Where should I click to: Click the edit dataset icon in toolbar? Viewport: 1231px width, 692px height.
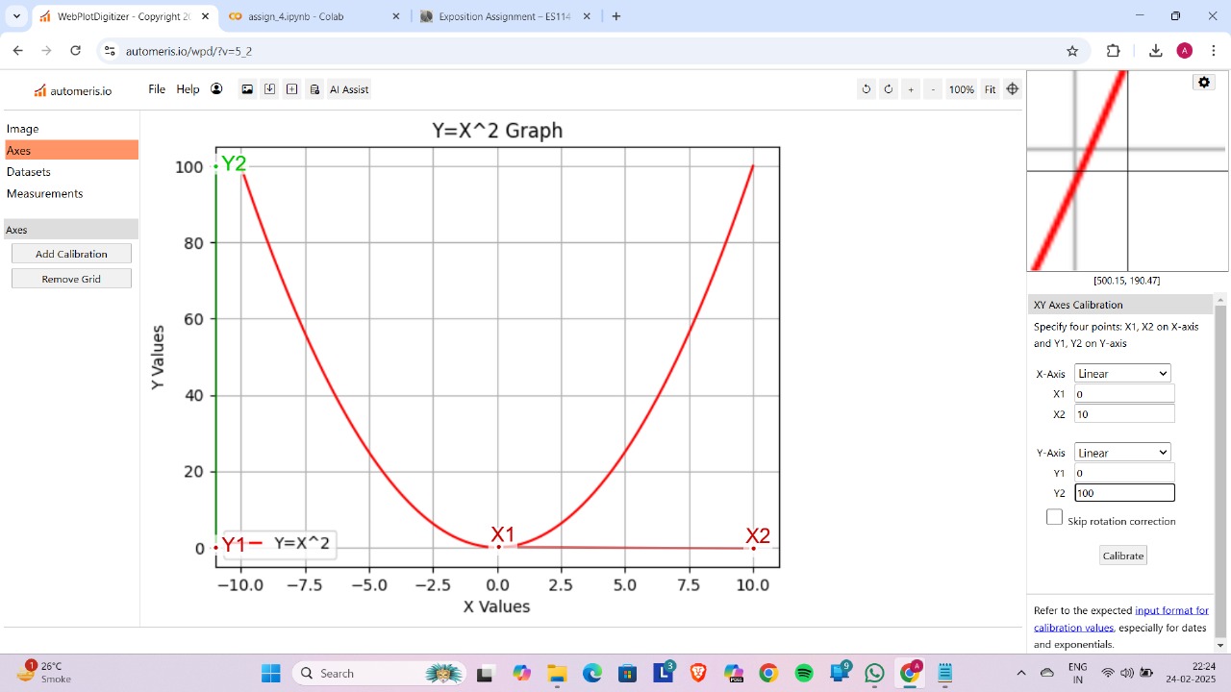coord(314,88)
